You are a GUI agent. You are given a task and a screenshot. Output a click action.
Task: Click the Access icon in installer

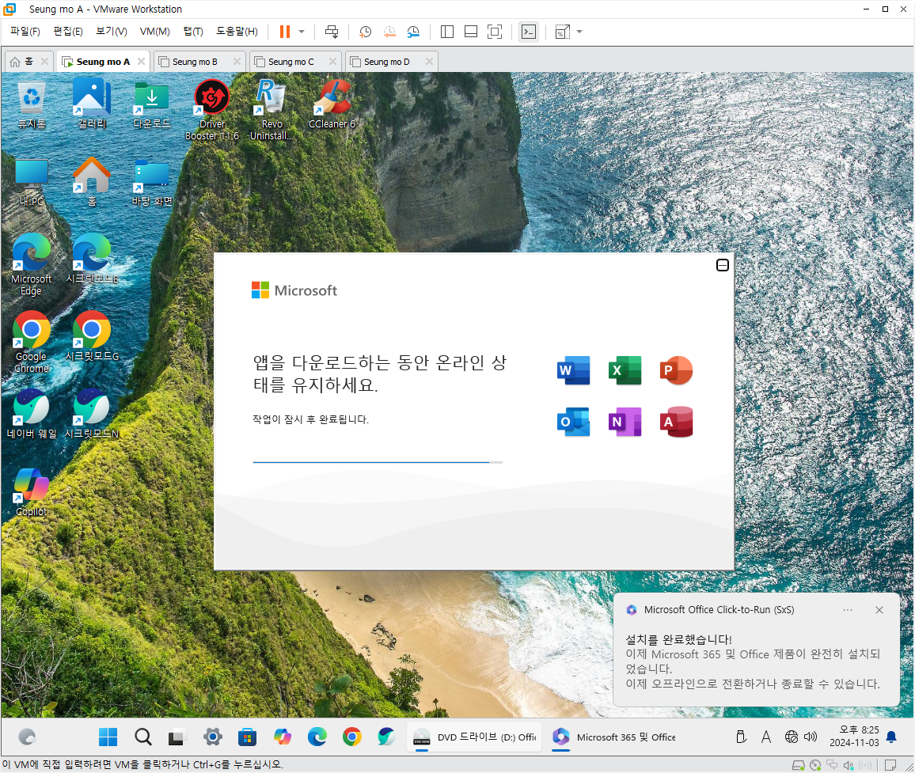pyautogui.click(x=676, y=422)
